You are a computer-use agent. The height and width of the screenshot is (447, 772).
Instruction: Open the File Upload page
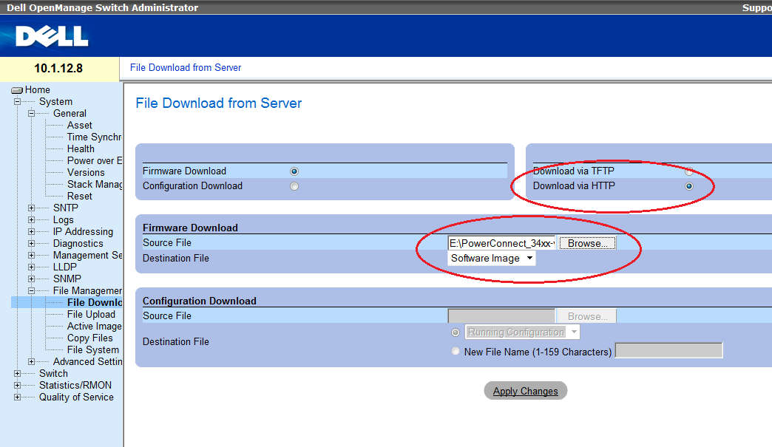(x=91, y=314)
